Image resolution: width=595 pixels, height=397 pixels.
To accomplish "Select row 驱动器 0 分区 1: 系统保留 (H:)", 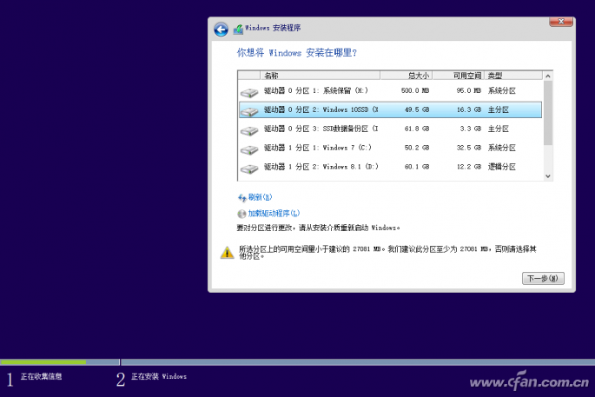I will [x=390, y=90].
